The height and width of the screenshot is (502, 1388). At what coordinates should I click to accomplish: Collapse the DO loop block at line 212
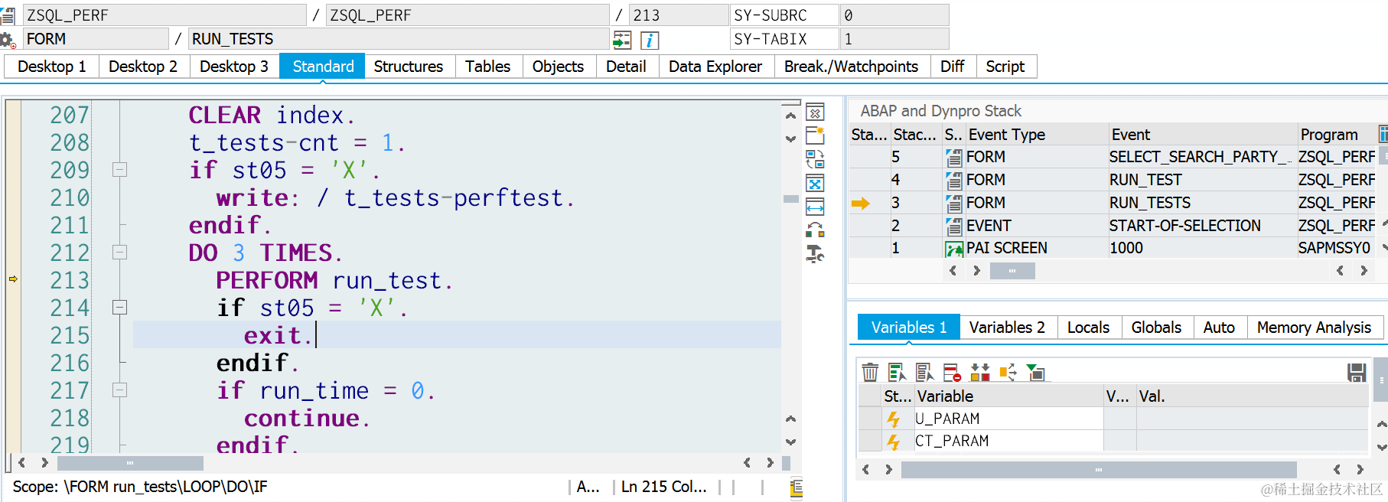tap(119, 253)
